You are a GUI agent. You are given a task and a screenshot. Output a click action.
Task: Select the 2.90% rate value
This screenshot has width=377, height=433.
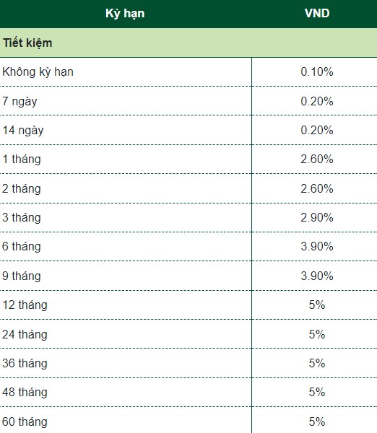pos(317,218)
